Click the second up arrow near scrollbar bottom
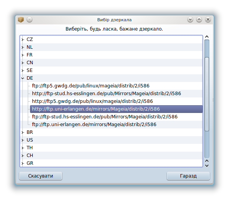 click(207, 161)
